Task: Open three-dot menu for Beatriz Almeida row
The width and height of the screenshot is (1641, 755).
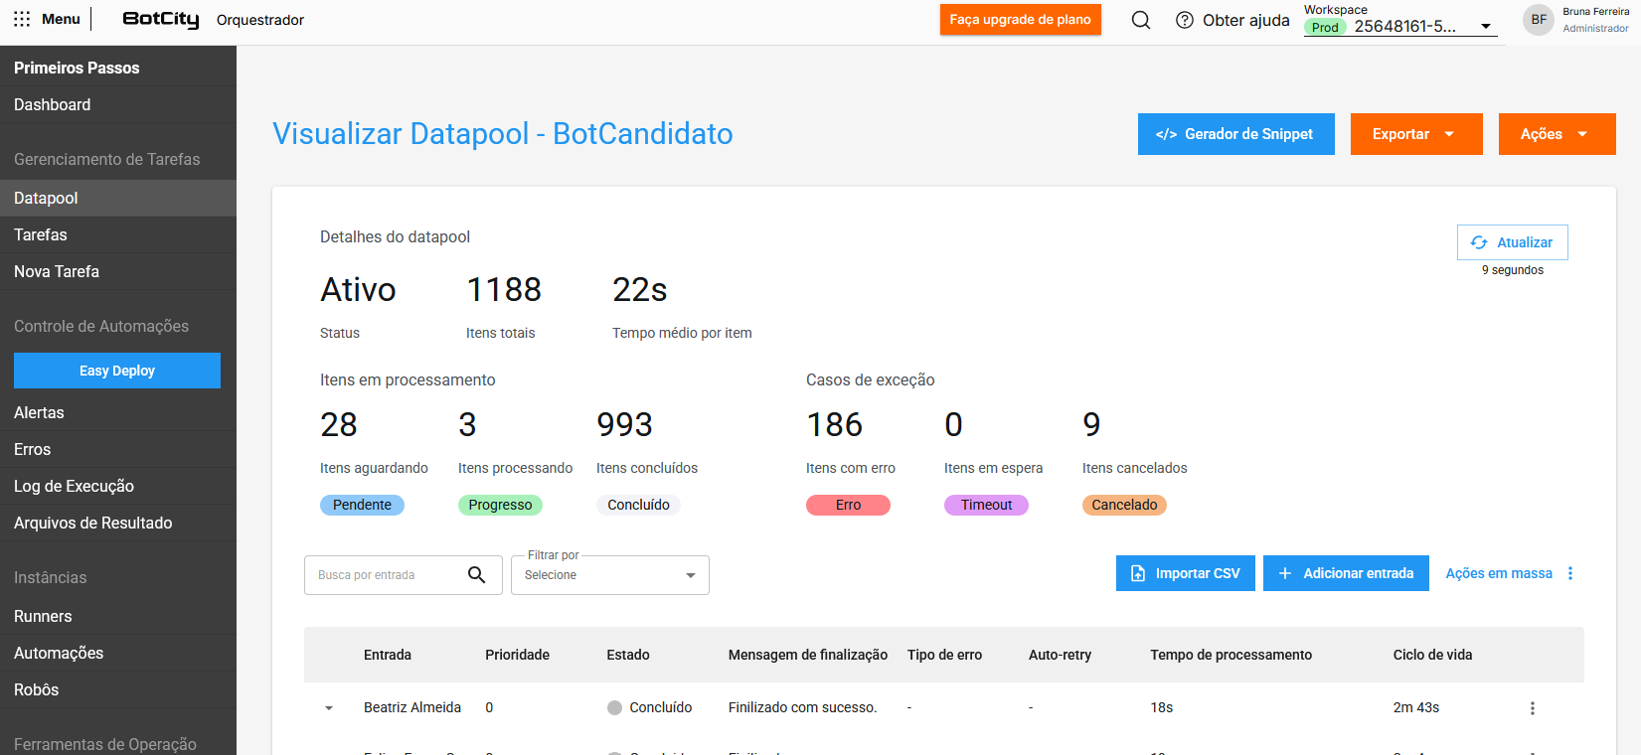Action: point(1532,708)
